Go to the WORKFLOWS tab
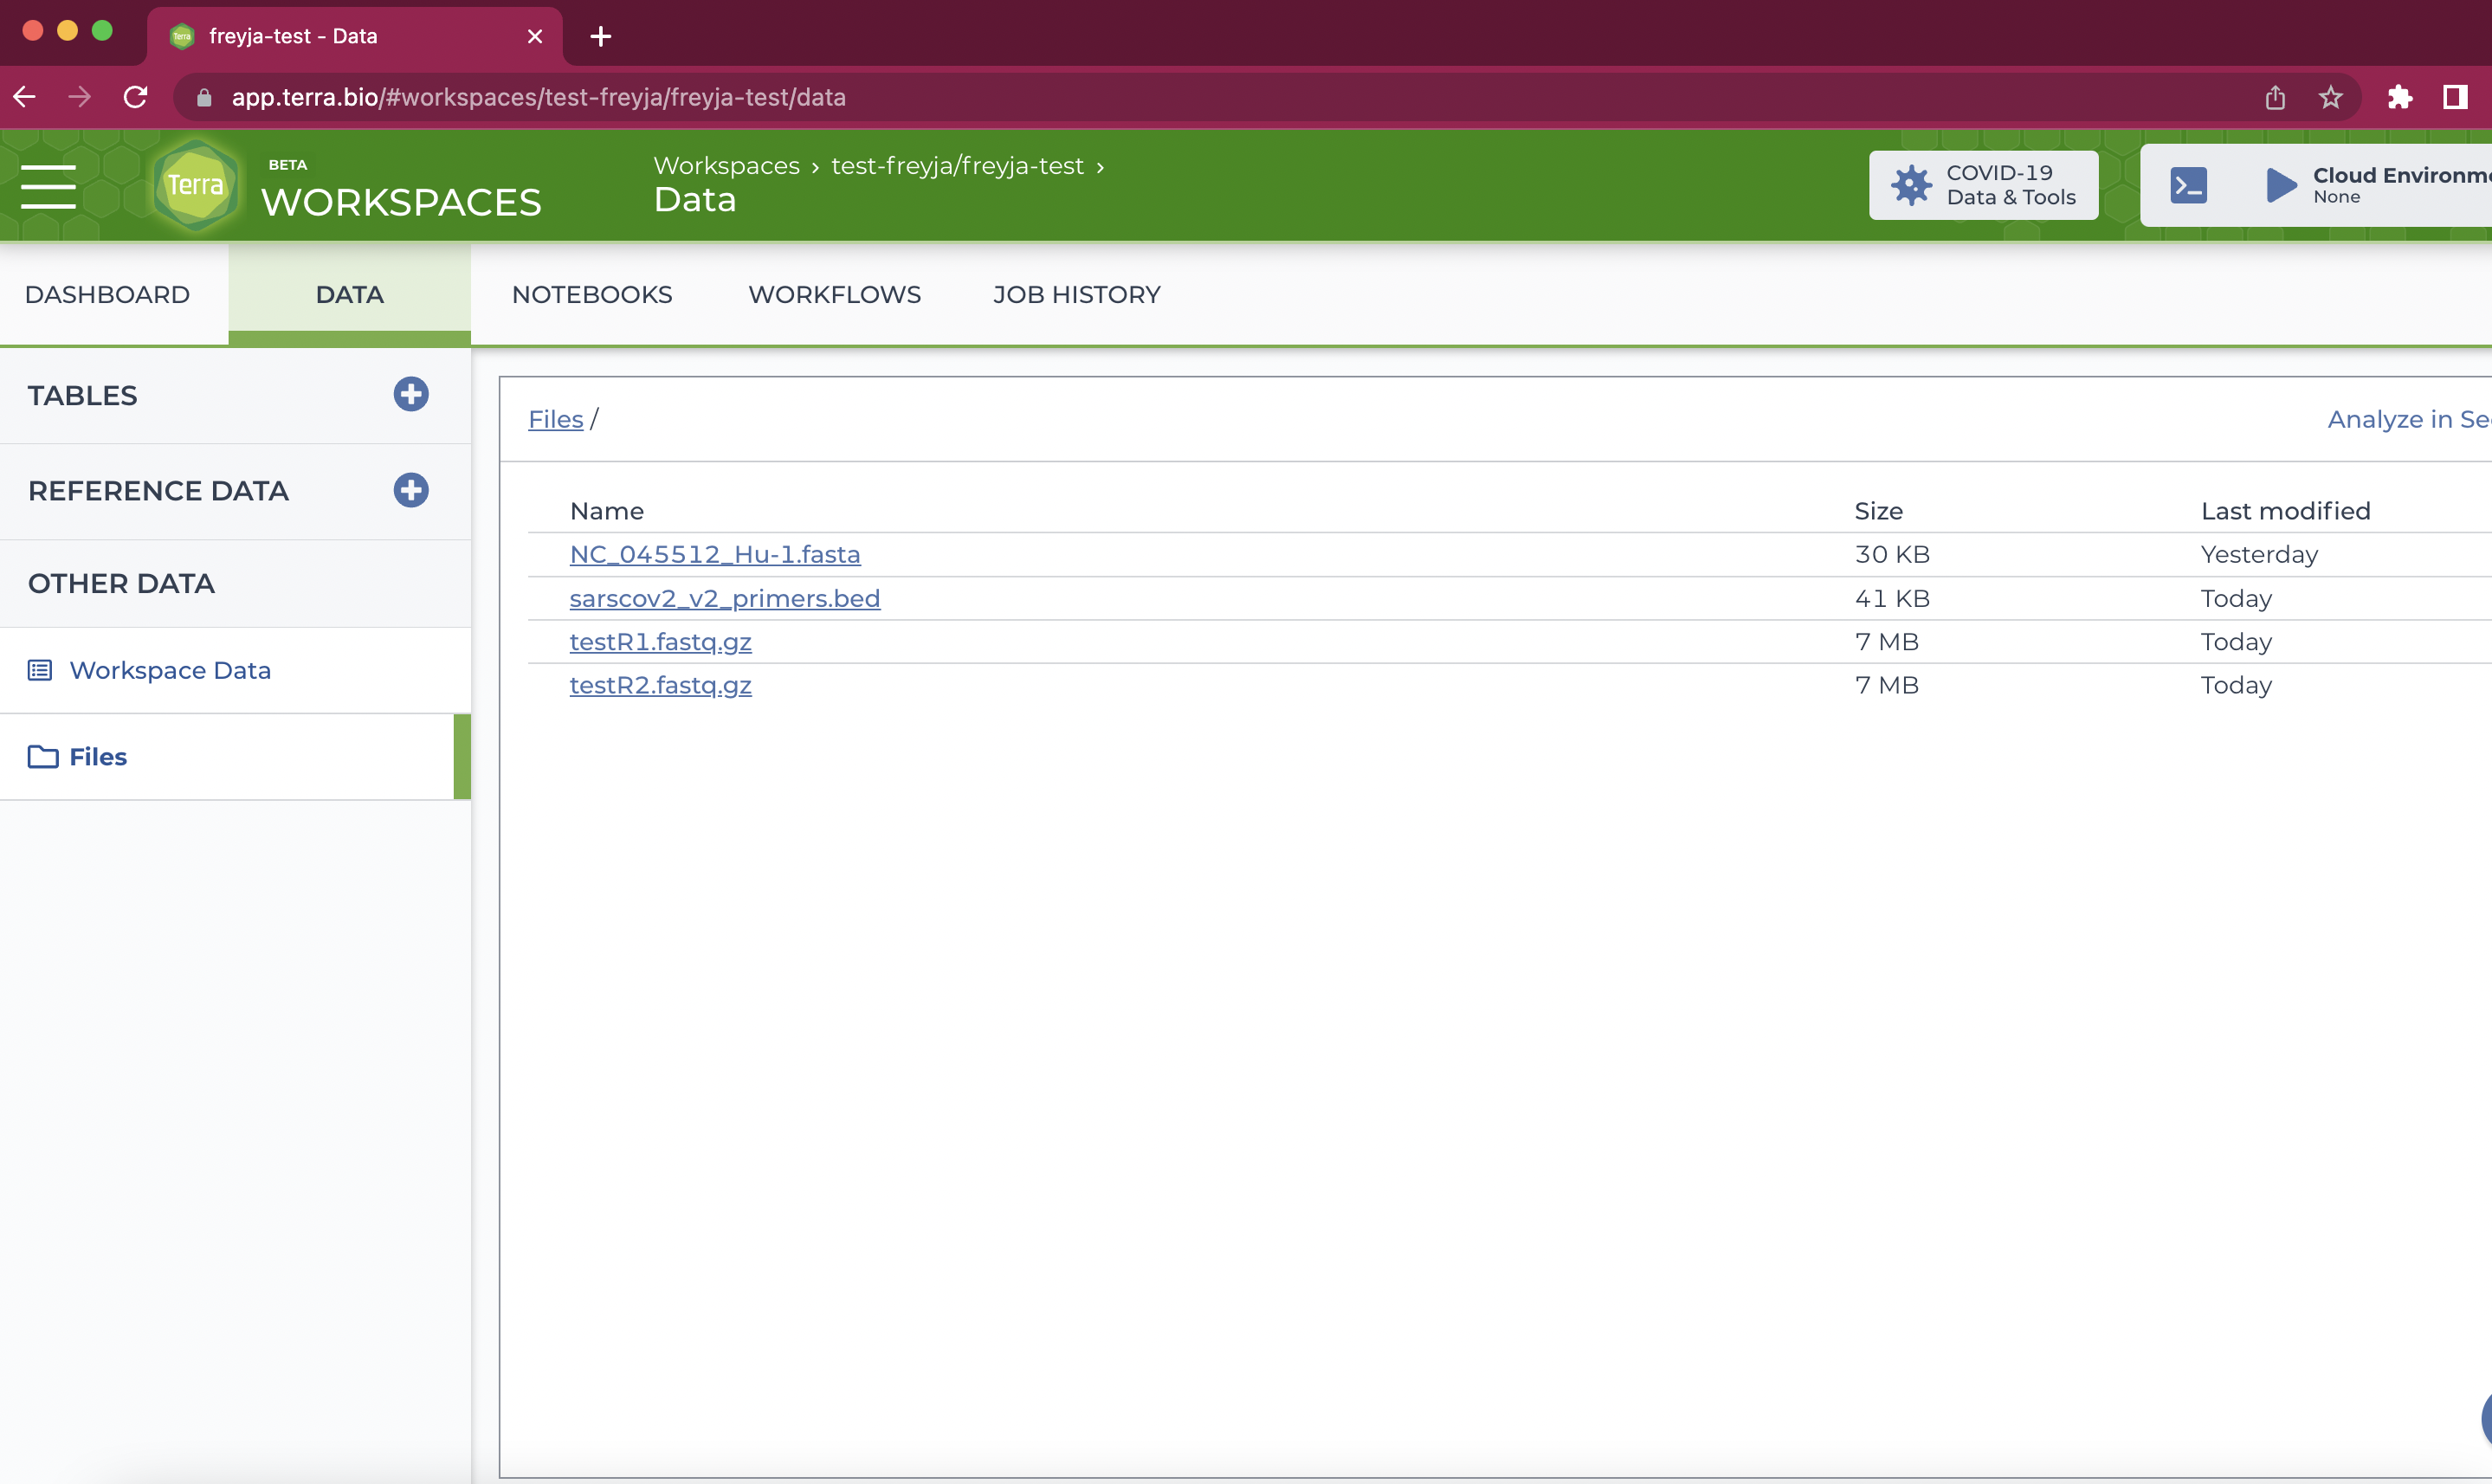Screen dimensions: 2492x1484 pos(835,294)
